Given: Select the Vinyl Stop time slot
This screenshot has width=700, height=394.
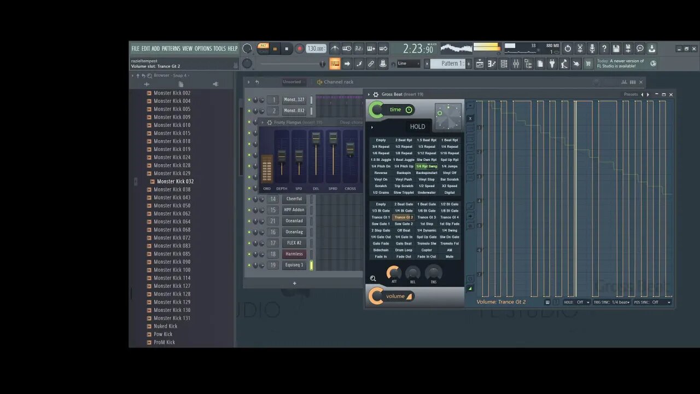Looking at the screenshot, I should pos(427,179).
